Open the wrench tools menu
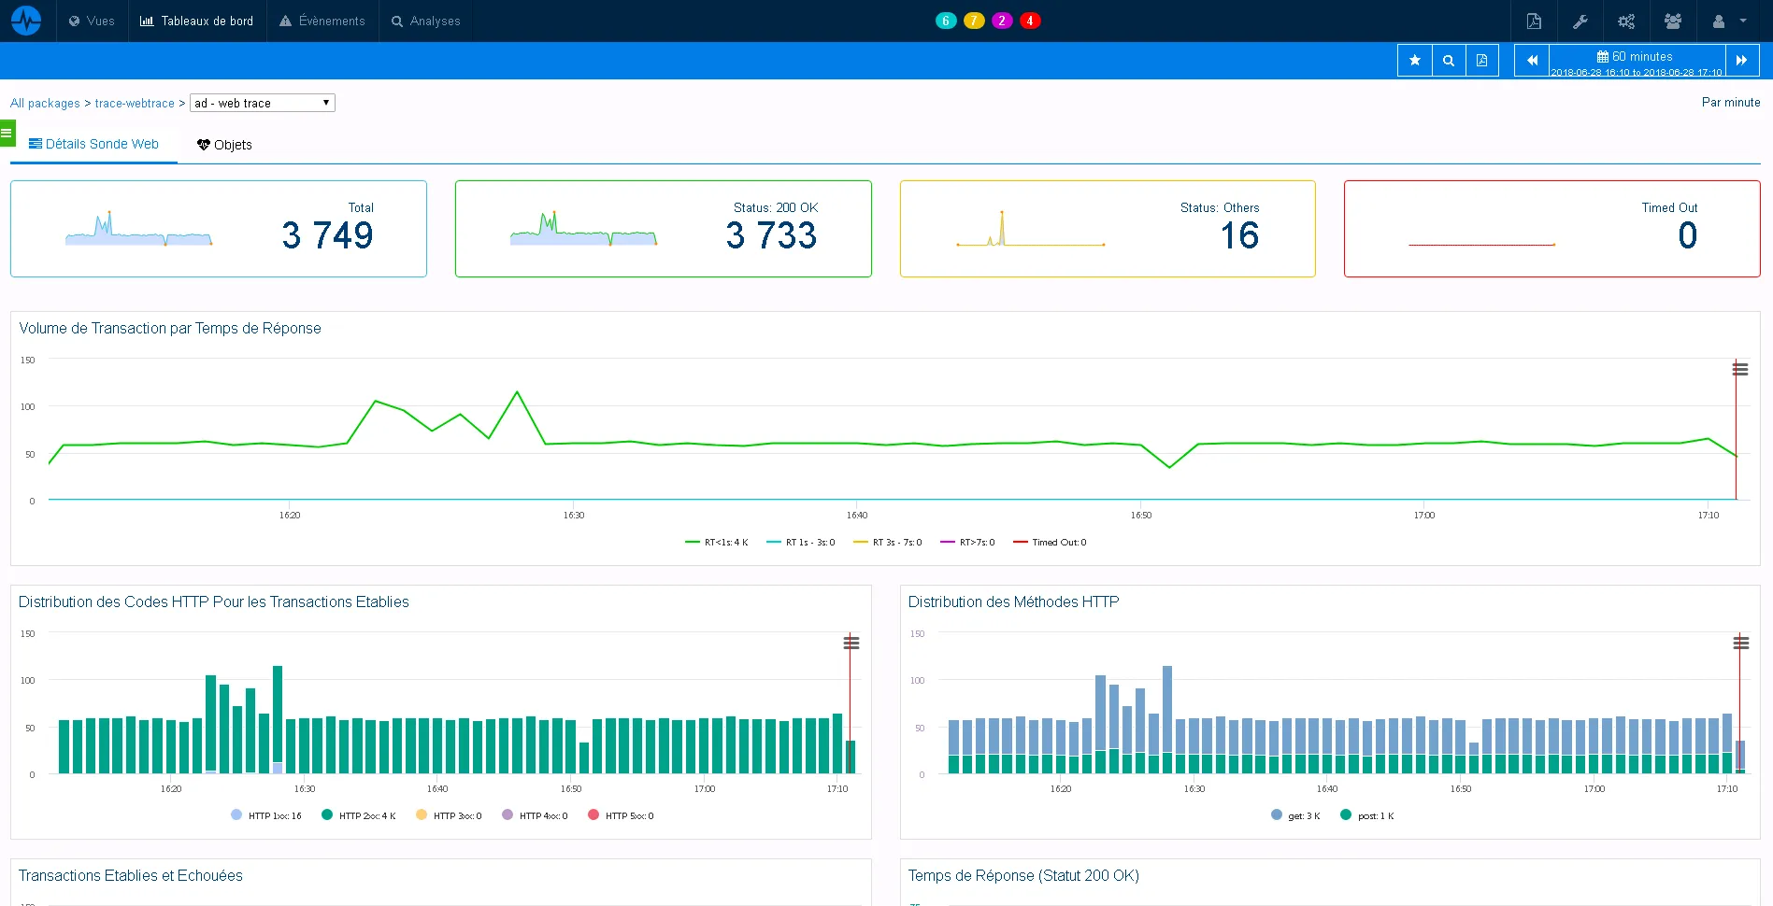The width and height of the screenshot is (1773, 906). pos(1580,21)
